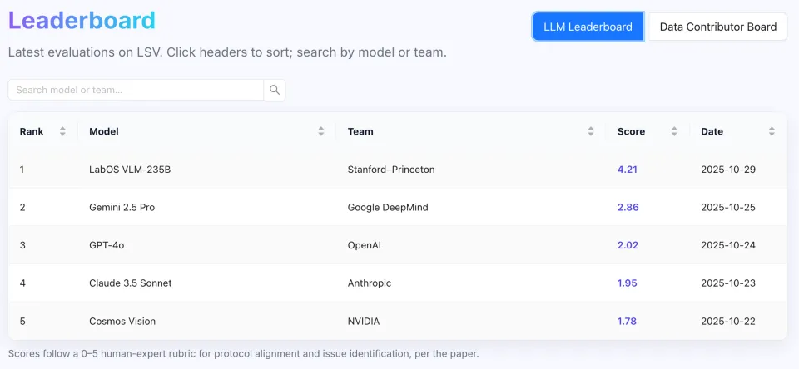Sort by Rank using sorter arrows
The height and width of the screenshot is (369, 799).
(62, 131)
